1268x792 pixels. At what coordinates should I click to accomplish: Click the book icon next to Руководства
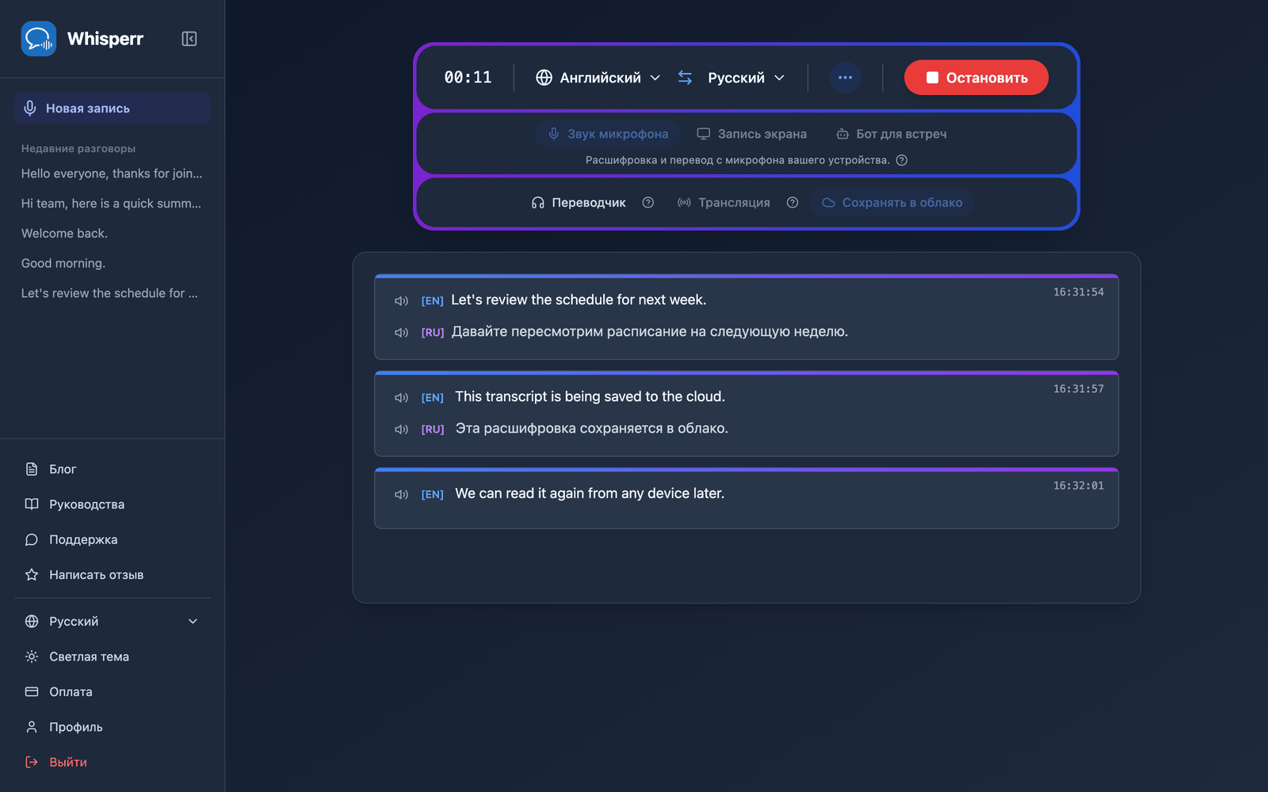pyautogui.click(x=32, y=505)
